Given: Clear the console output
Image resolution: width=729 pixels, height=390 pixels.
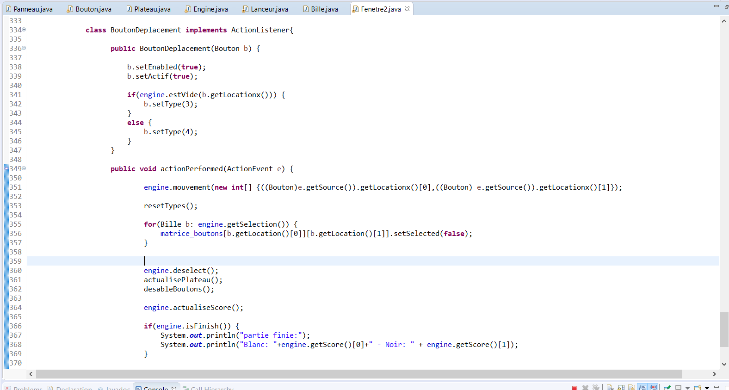Looking at the screenshot, I should (610, 388).
